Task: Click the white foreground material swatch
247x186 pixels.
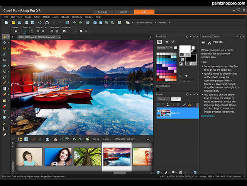Action: [x=185, y=49]
